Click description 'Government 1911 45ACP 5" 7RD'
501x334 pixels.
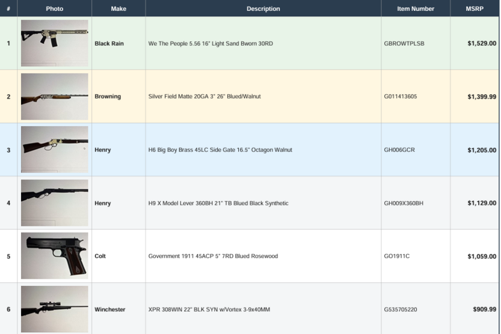click(213, 256)
